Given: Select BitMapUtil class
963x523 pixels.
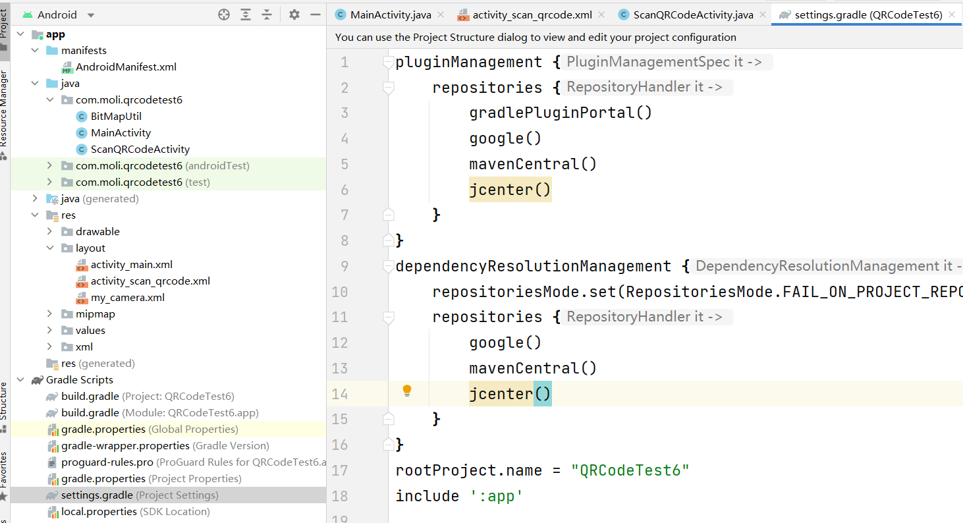Looking at the screenshot, I should [109, 117].
